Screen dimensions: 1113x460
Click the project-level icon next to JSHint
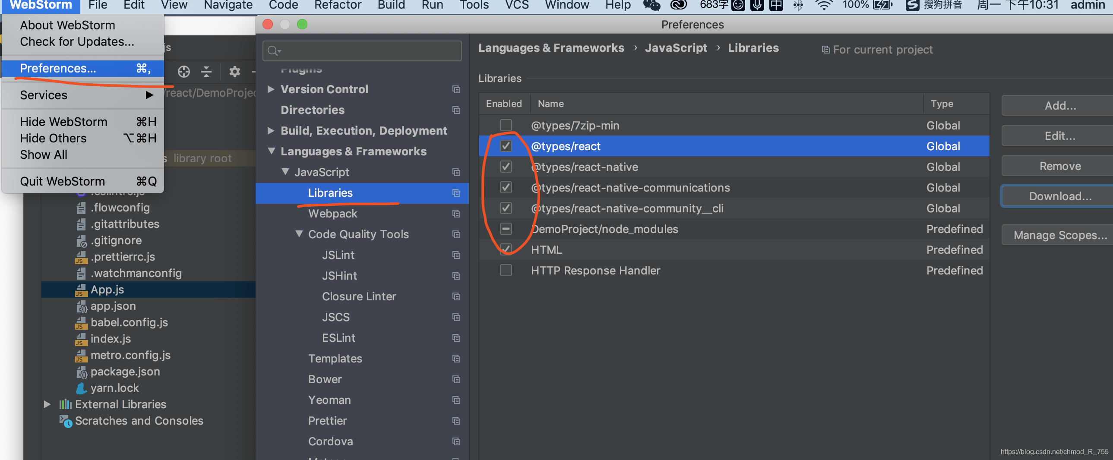456,276
